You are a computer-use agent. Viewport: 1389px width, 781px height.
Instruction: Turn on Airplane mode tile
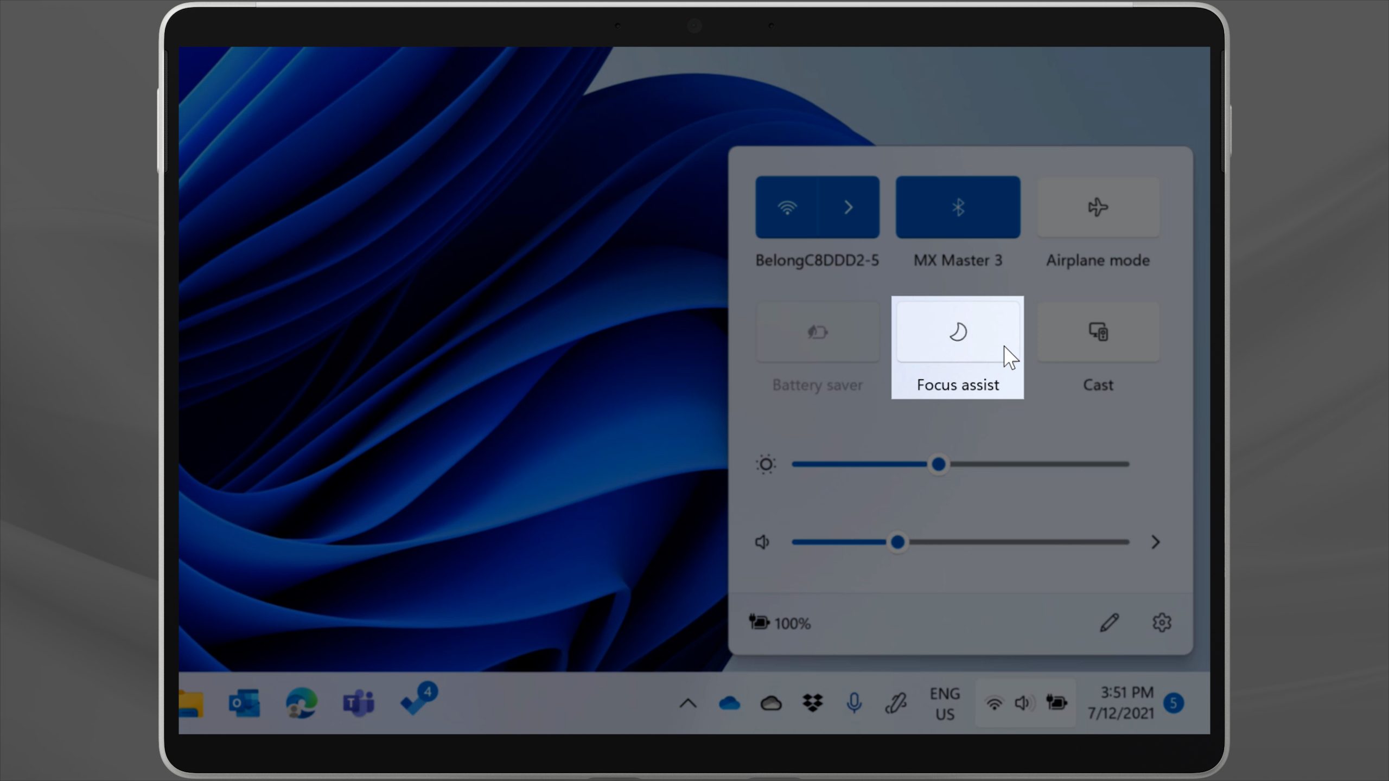pos(1098,207)
